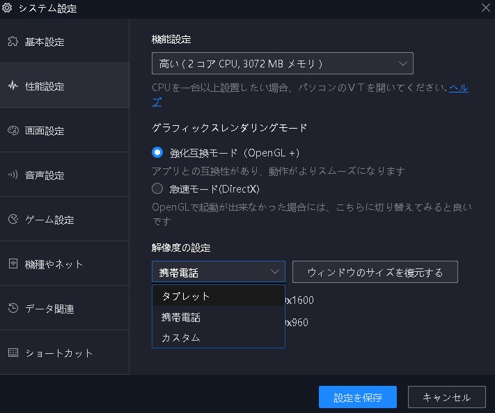Screen dimensions: 495x413
Task: Go to the 画面設定 tab
Action: click(65, 130)
